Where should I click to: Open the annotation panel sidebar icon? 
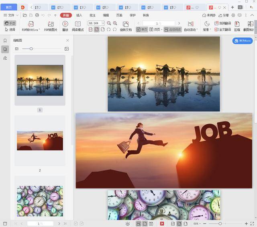click(5, 58)
